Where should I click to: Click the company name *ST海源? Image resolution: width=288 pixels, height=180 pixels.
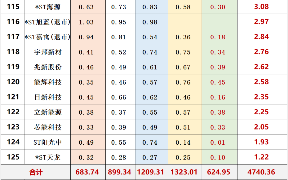[48, 7]
